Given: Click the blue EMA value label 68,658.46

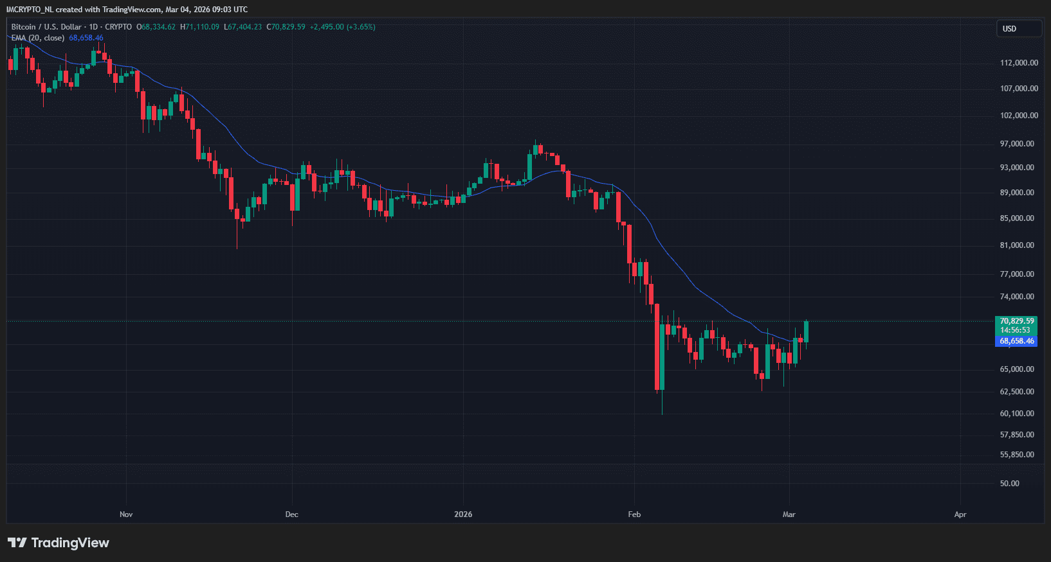Looking at the screenshot, I should tap(1016, 341).
